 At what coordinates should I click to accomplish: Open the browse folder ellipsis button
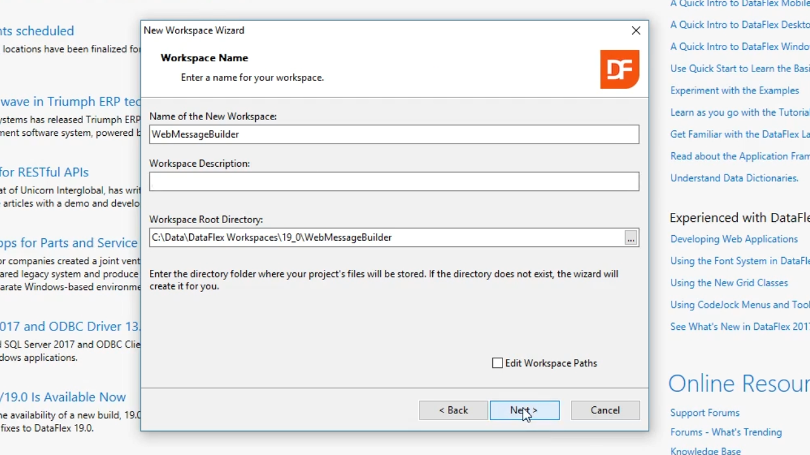coord(630,238)
